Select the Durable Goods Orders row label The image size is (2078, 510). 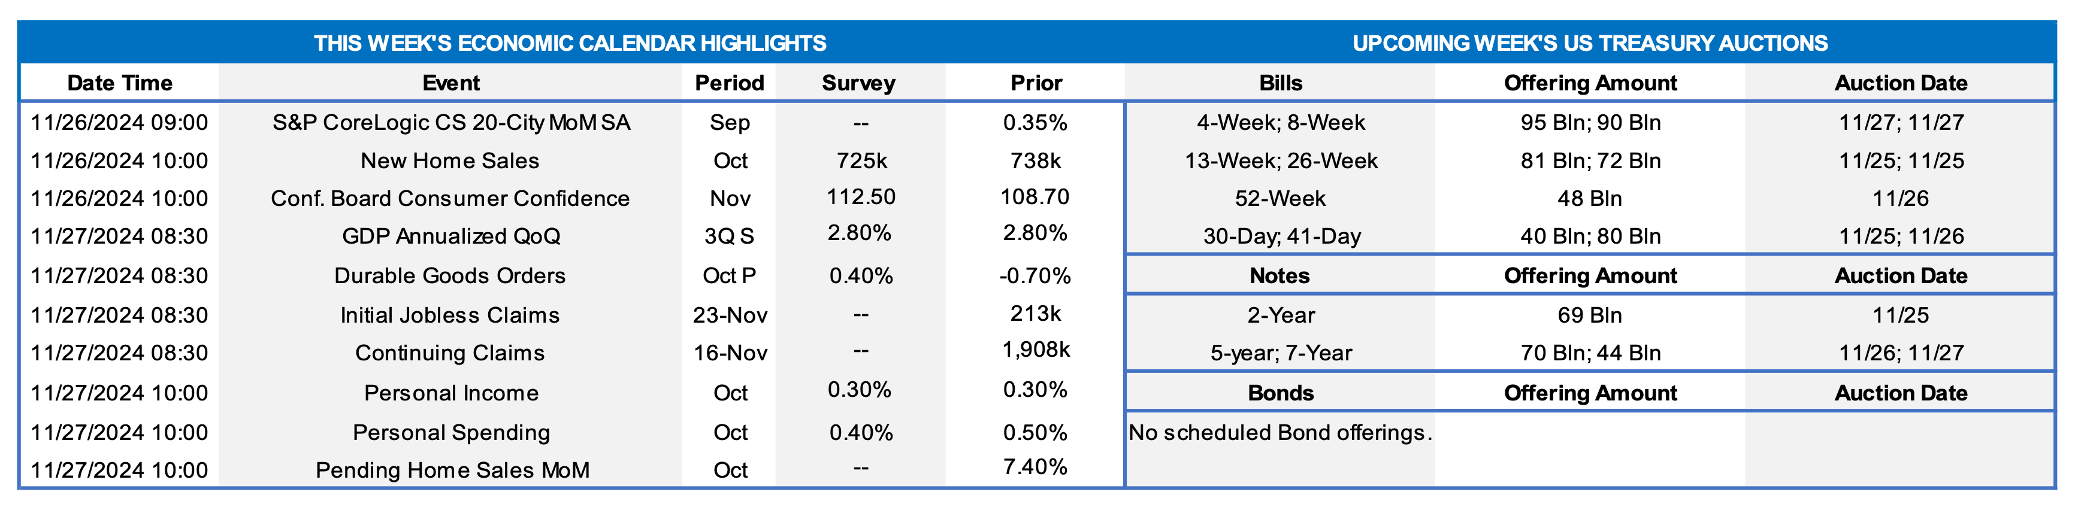click(x=450, y=277)
